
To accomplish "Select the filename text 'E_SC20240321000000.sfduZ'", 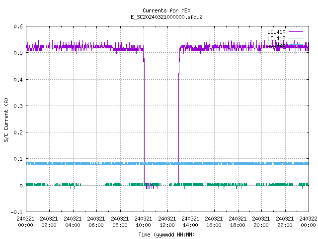I will (166, 17).
